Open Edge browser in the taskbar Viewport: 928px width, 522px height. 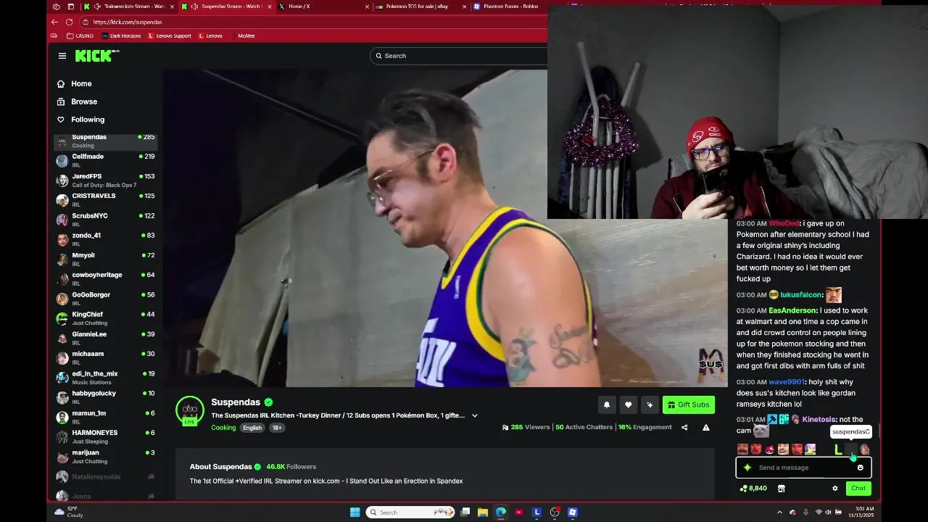point(501,512)
